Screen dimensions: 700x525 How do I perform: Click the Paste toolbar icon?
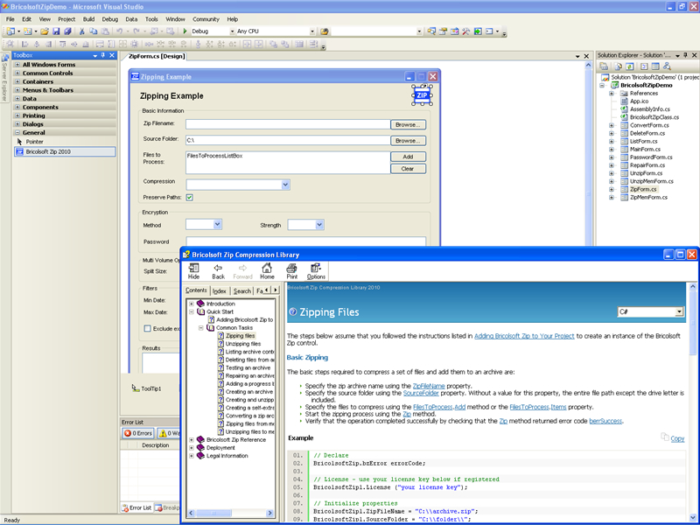click(105, 31)
